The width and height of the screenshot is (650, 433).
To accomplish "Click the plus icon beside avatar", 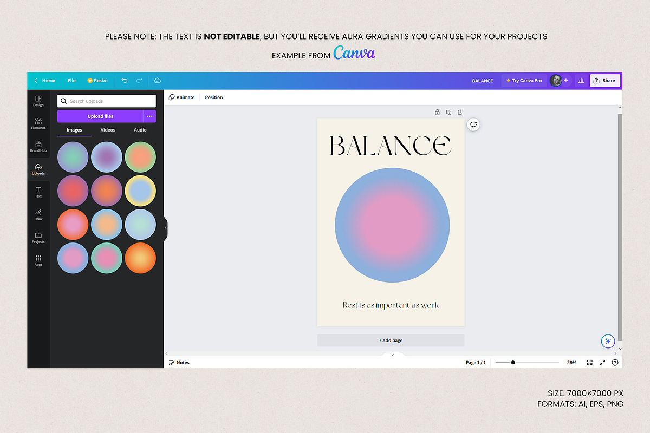I will pos(566,80).
